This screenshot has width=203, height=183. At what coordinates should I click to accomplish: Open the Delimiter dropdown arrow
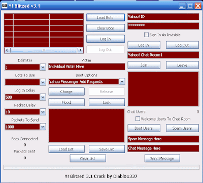(x=43, y=67)
